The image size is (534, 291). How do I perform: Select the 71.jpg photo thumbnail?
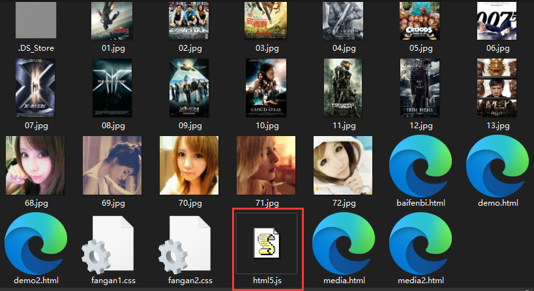click(x=266, y=165)
